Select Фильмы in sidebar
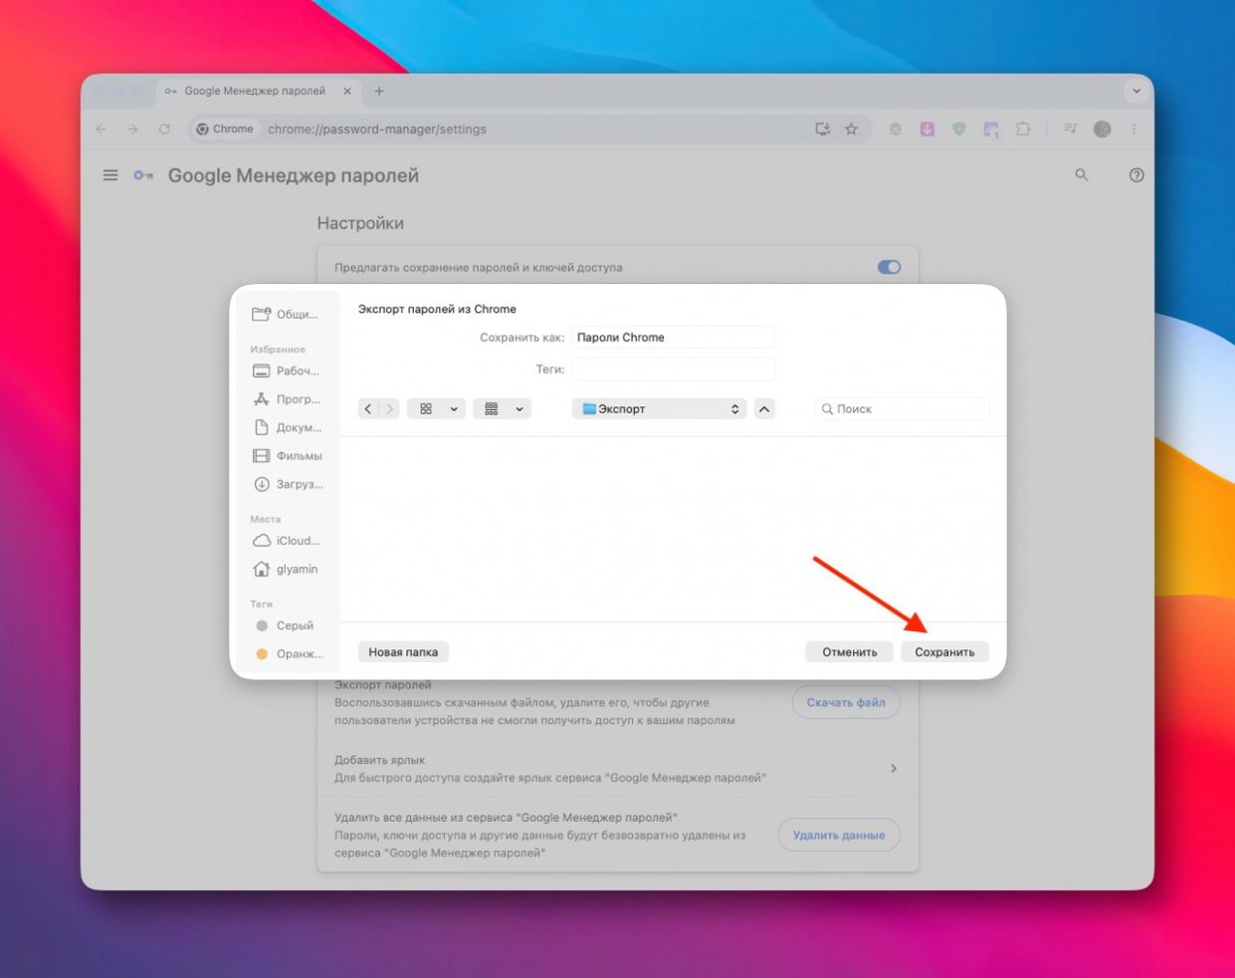Image resolution: width=1235 pixels, height=978 pixels. coord(286,456)
